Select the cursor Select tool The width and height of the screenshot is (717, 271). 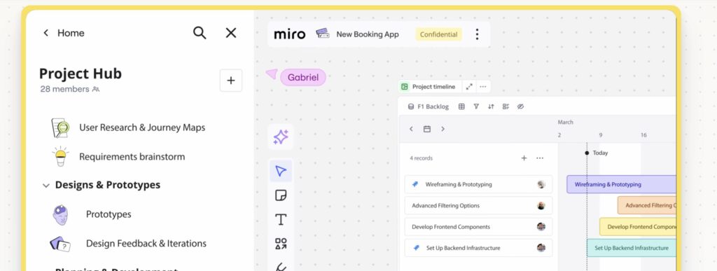pyautogui.click(x=281, y=171)
